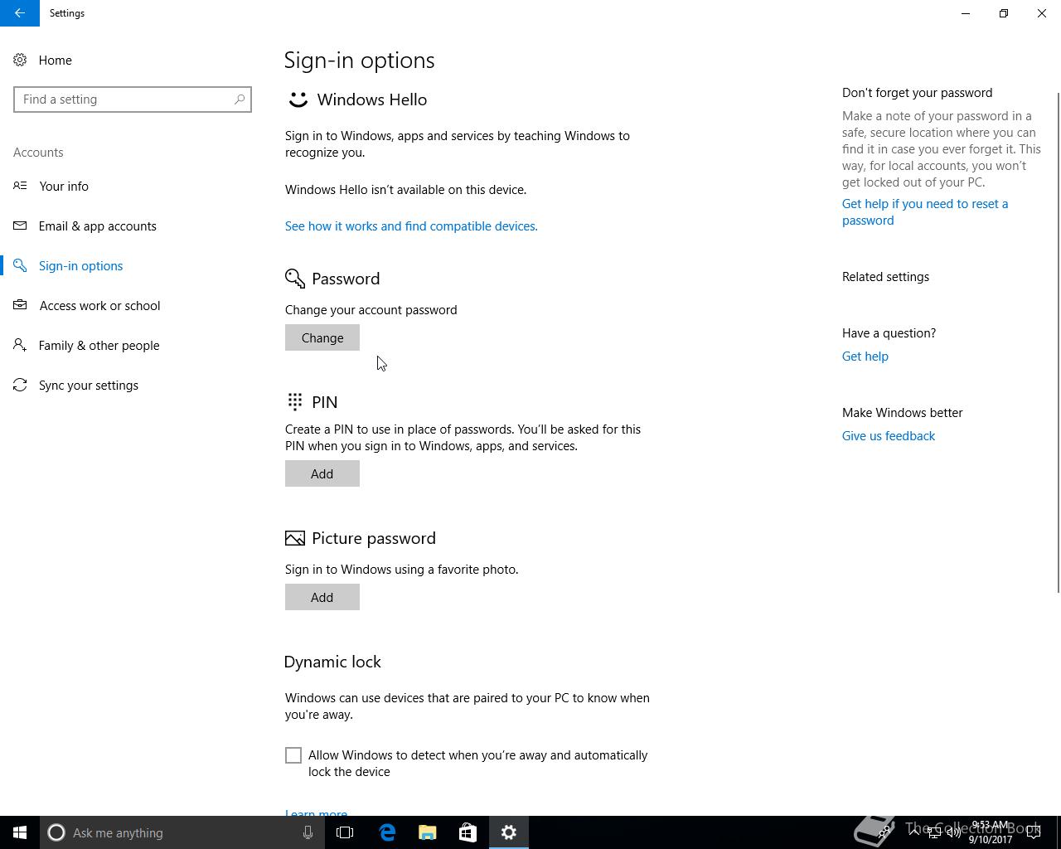This screenshot has height=849, width=1061.
Task: Enable automatic lock when you're away checkbox
Action: click(293, 755)
